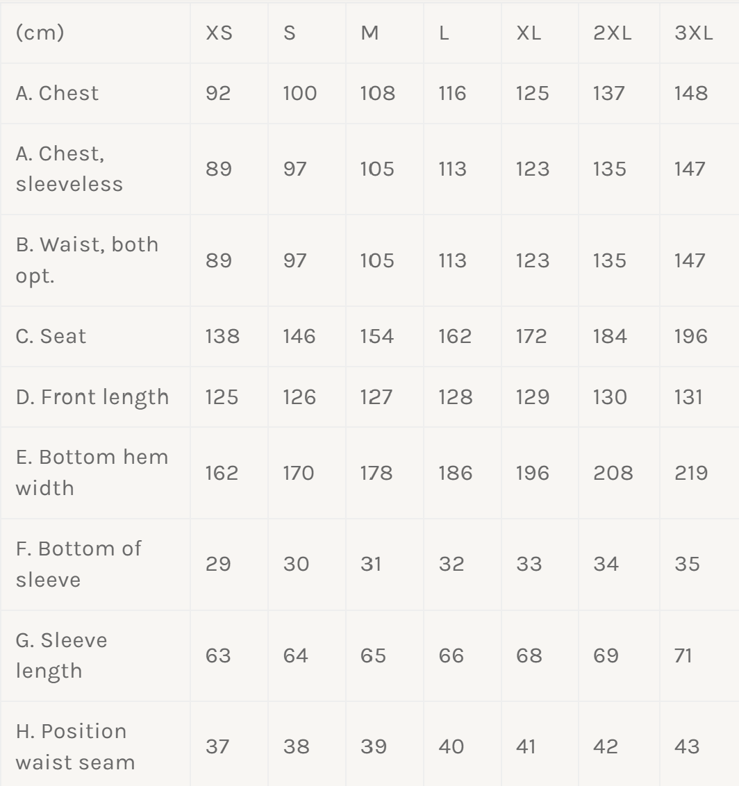Screen dimensions: 739x786
Task: Select bottom of sleeve value 30
Action: point(295,563)
